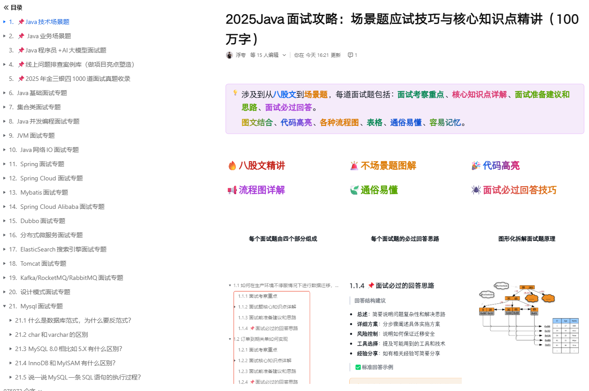Viewport: 589px width, 391px height.
Task: Collapse "21. Mysql 面试专题" section
Action: point(4,306)
